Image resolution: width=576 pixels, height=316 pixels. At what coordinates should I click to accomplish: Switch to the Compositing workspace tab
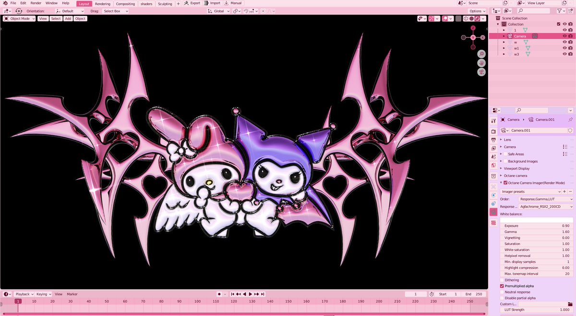125,4
